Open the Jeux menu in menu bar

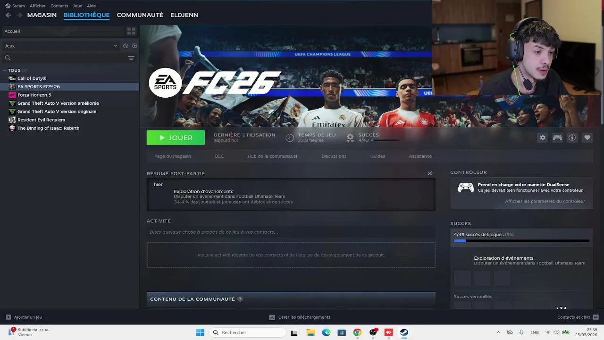click(77, 6)
